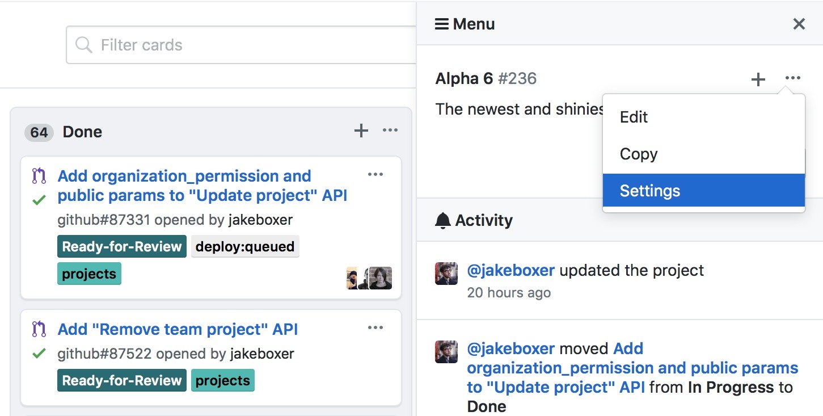
Task: Open the Add "Remove team project" API link
Action: [x=178, y=329]
